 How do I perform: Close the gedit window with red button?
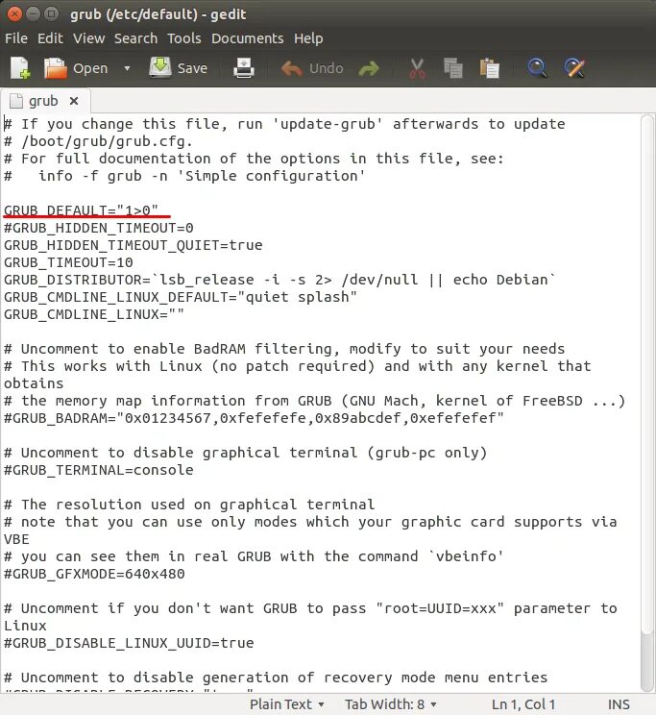(x=14, y=14)
